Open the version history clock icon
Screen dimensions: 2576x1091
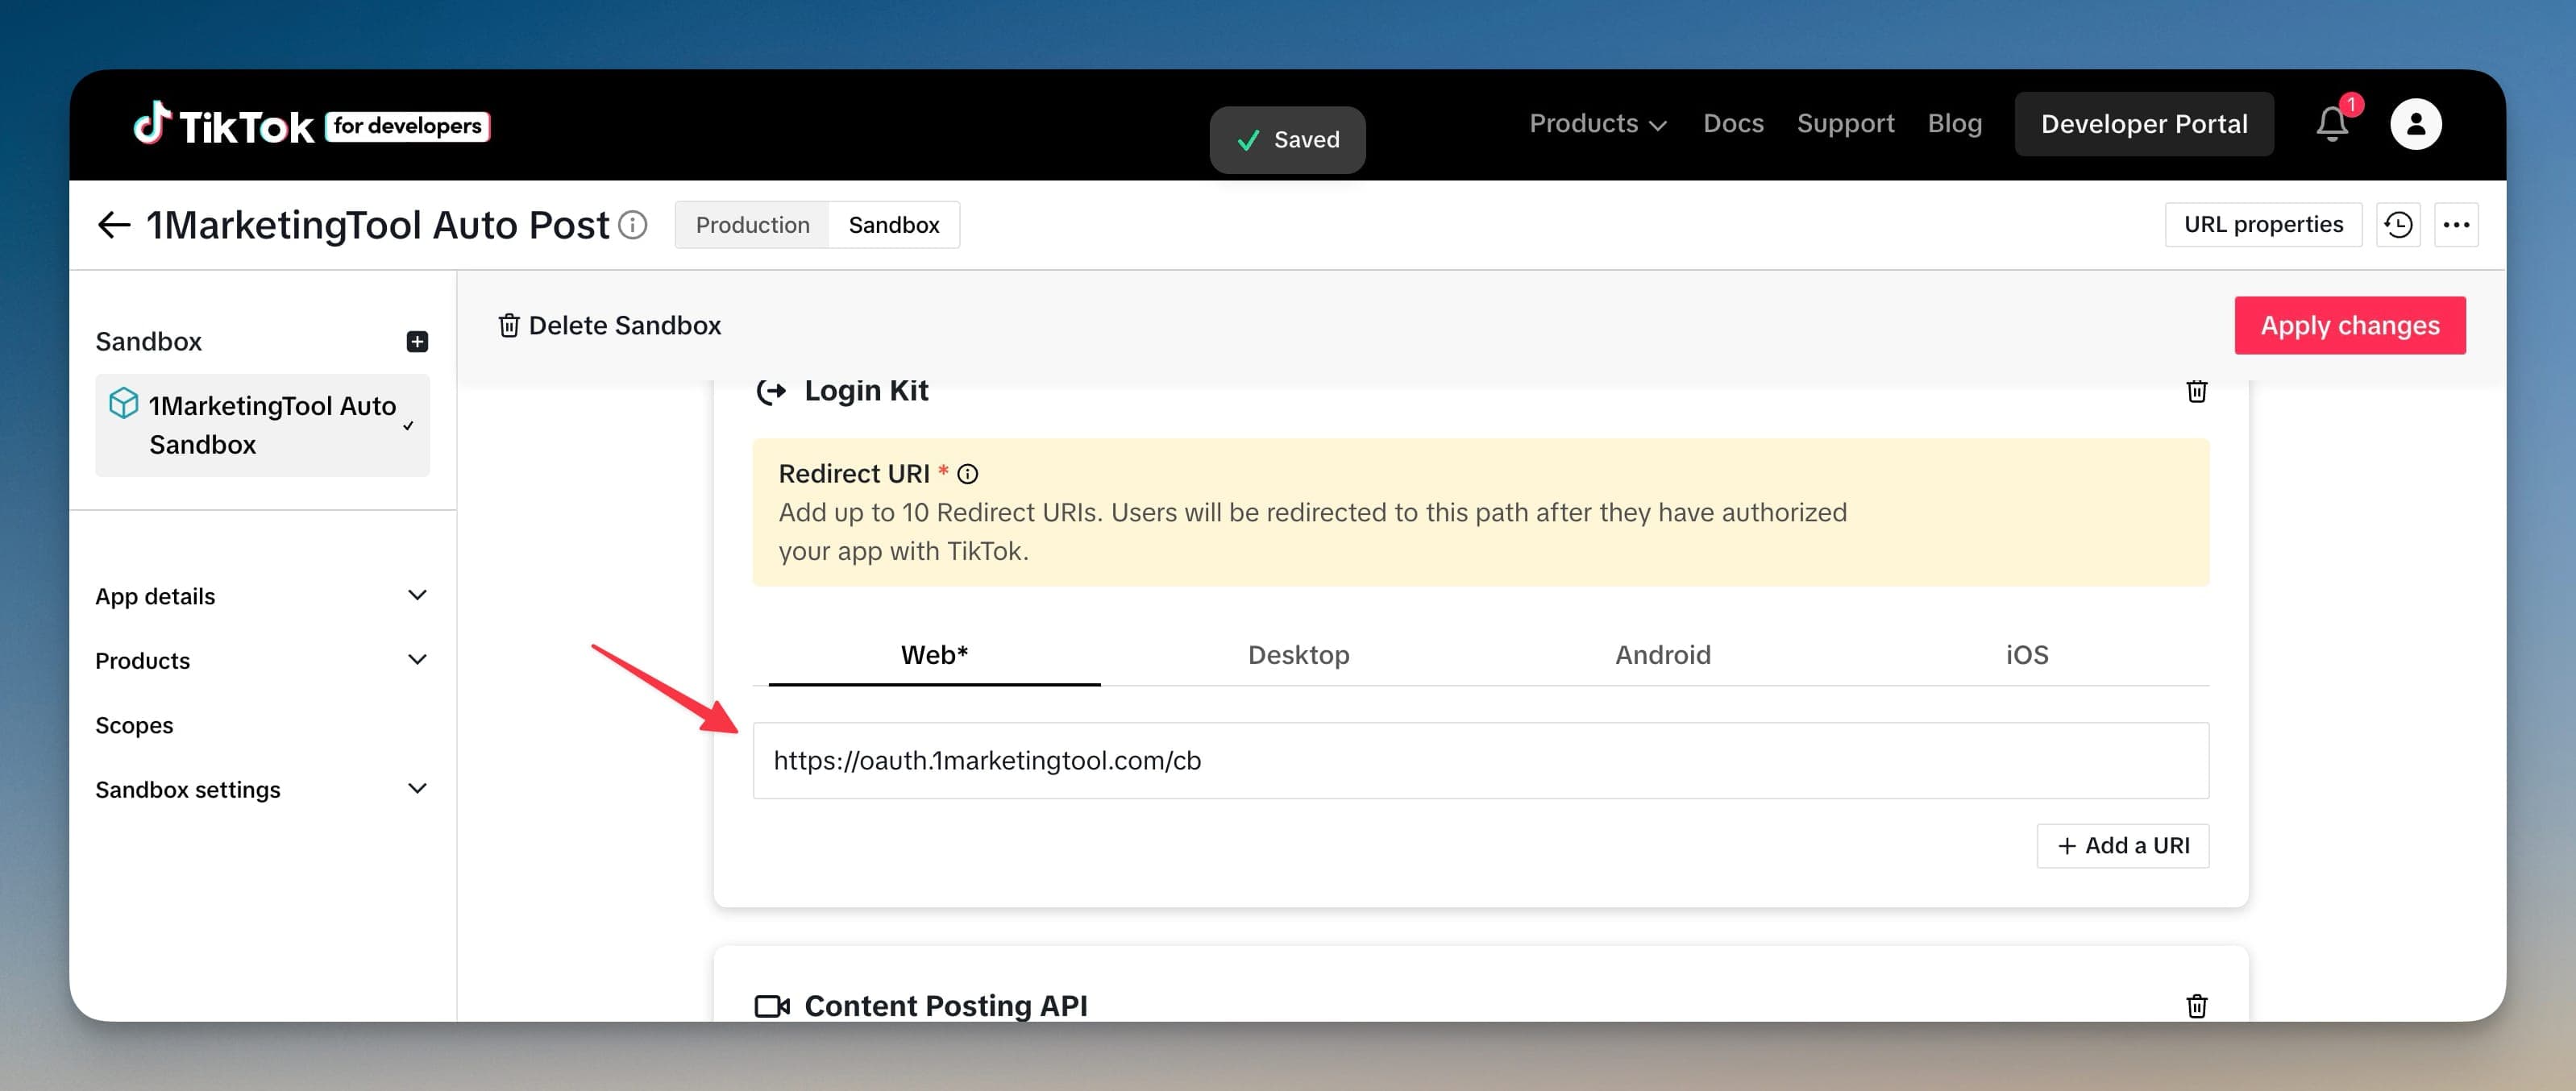(x=2398, y=225)
